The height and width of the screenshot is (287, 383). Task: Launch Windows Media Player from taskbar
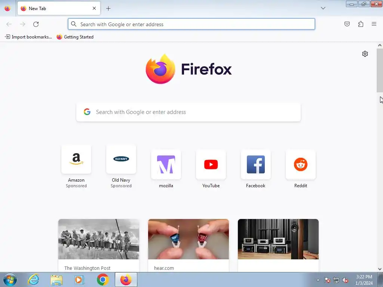pos(79,280)
